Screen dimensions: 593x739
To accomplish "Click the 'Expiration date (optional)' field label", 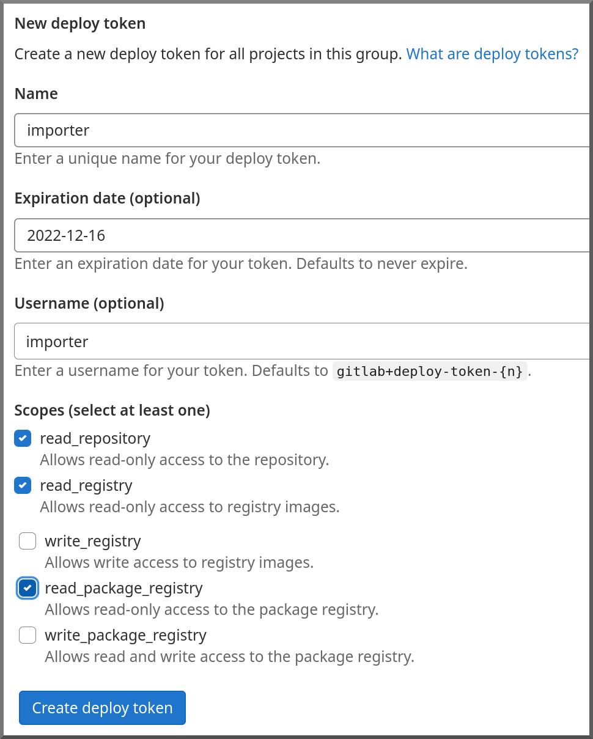I will pyautogui.click(x=107, y=199).
